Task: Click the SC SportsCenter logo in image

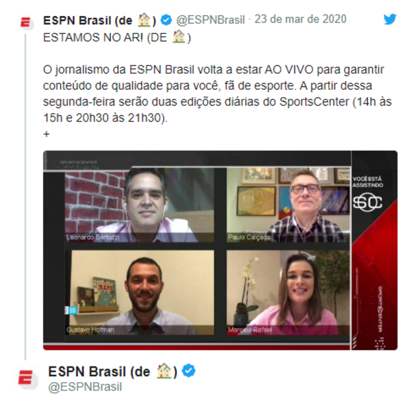Action: coord(368,202)
